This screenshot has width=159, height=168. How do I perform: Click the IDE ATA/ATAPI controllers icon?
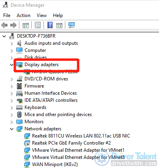20,100
